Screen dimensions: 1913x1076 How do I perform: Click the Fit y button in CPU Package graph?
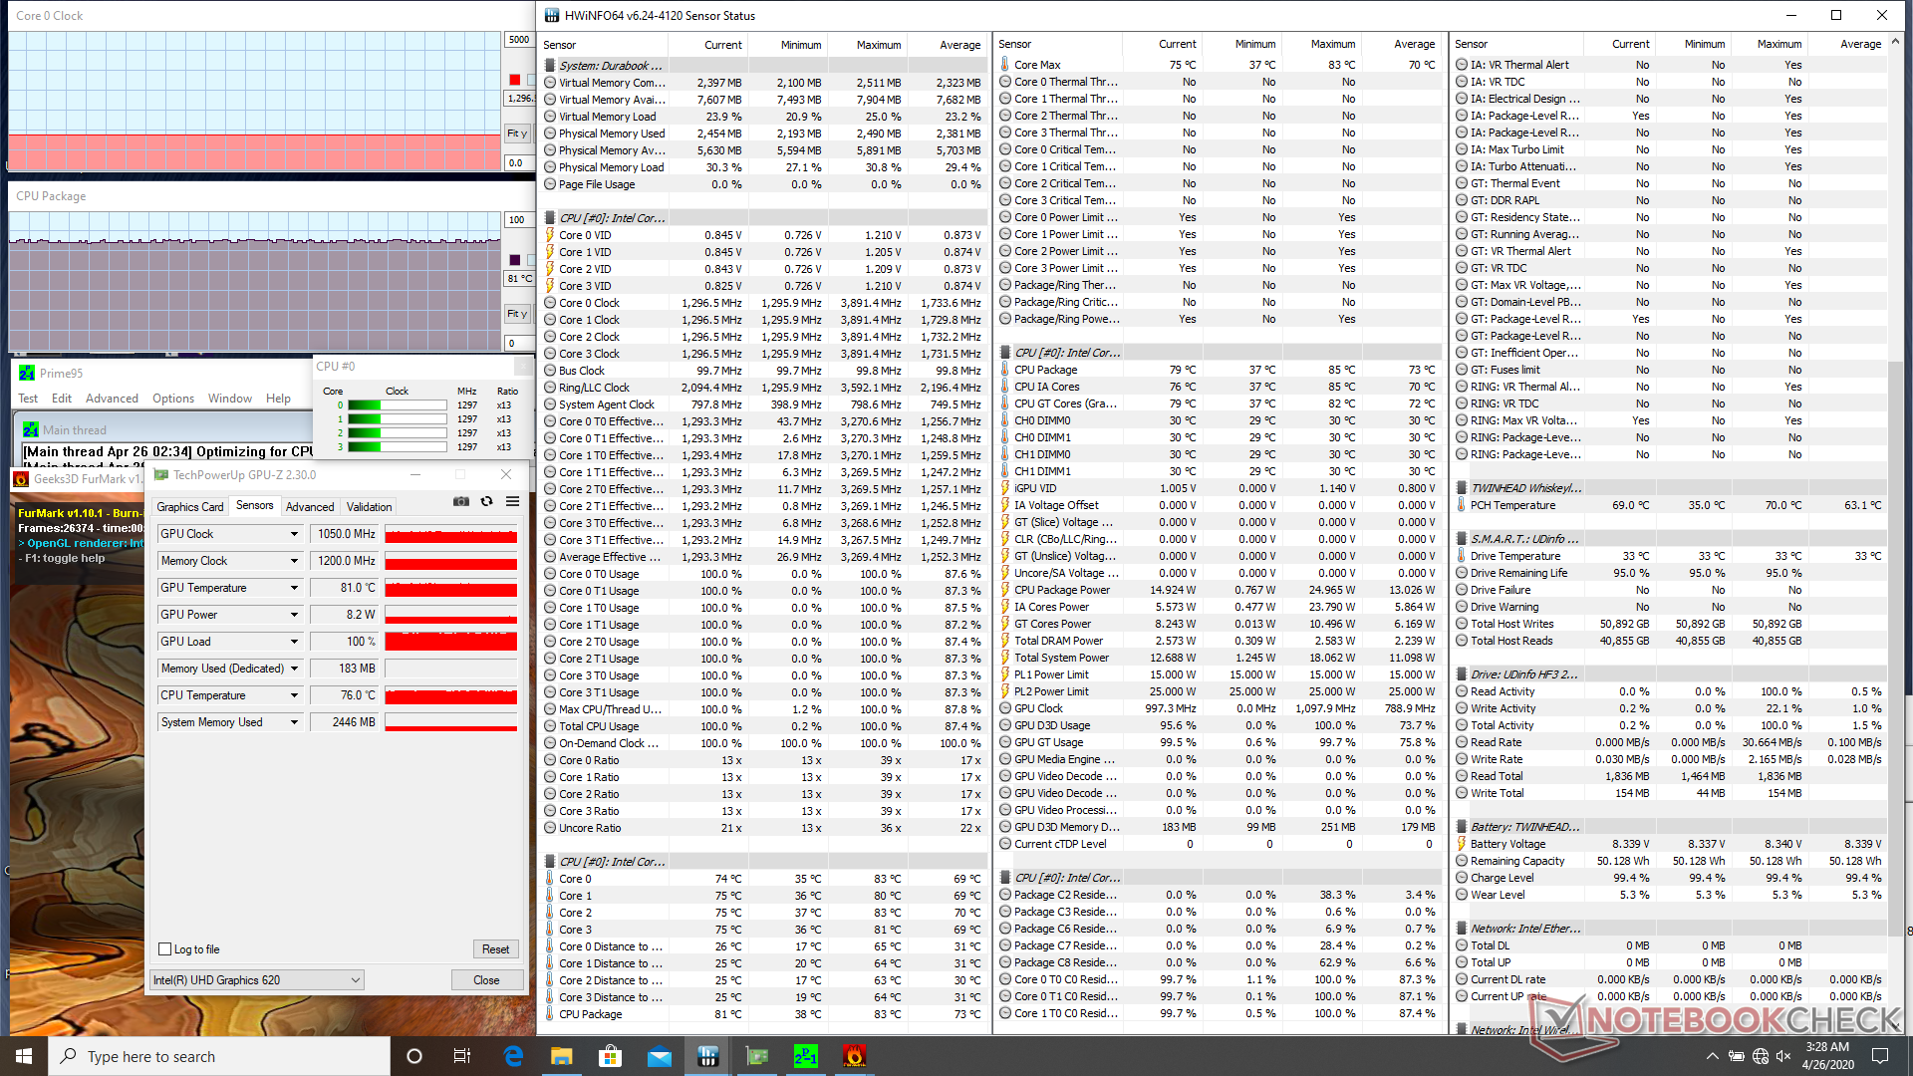pyautogui.click(x=517, y=314)
